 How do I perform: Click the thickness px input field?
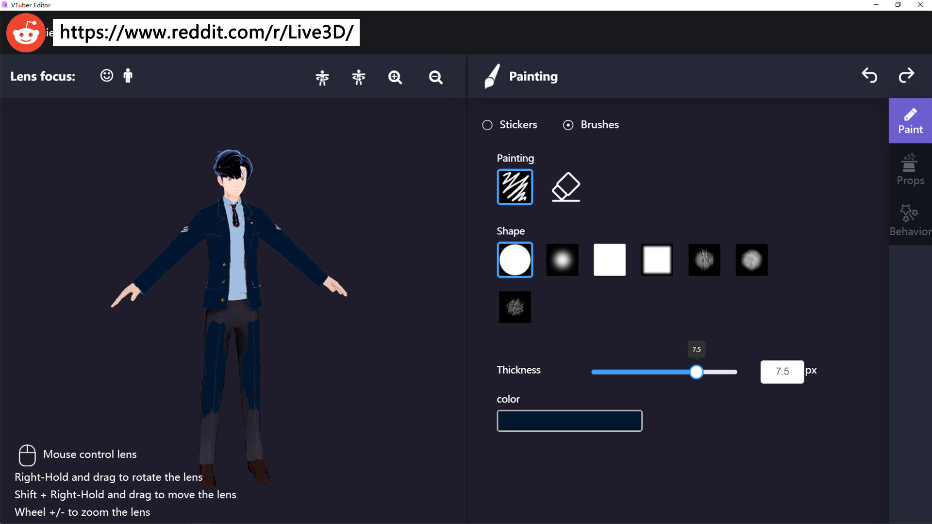782,372
